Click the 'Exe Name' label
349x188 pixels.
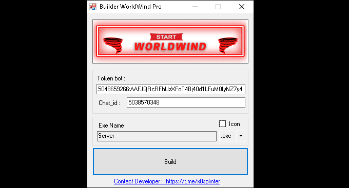pyautogui.click(x=111, y=126)
